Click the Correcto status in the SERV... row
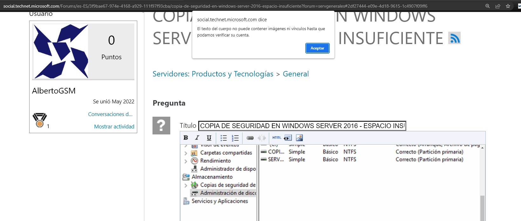The width and height of the screenshot is (521, 221). pyautogui.click(x=429, y=159)
